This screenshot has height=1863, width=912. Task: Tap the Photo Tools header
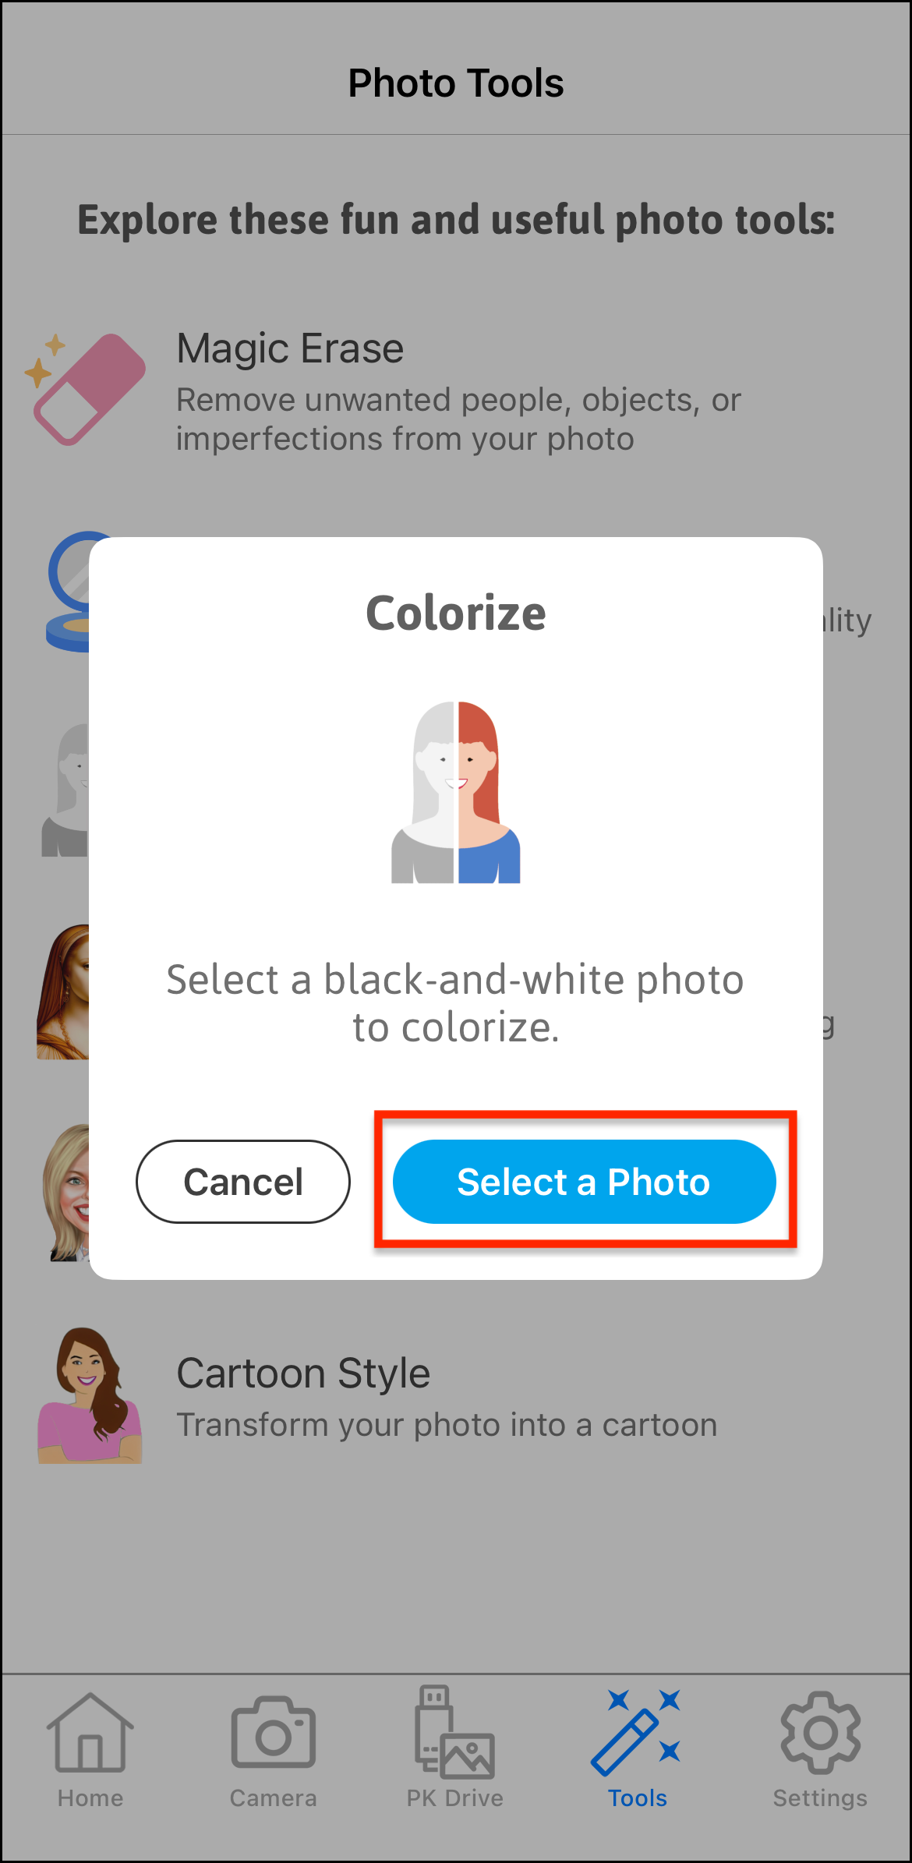click(455, 82)
